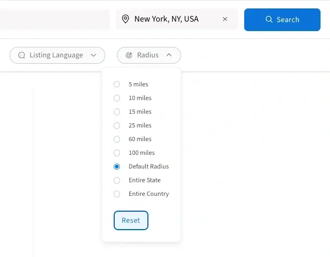
Task: Select the Entire Country radio button
Action: 117,194
